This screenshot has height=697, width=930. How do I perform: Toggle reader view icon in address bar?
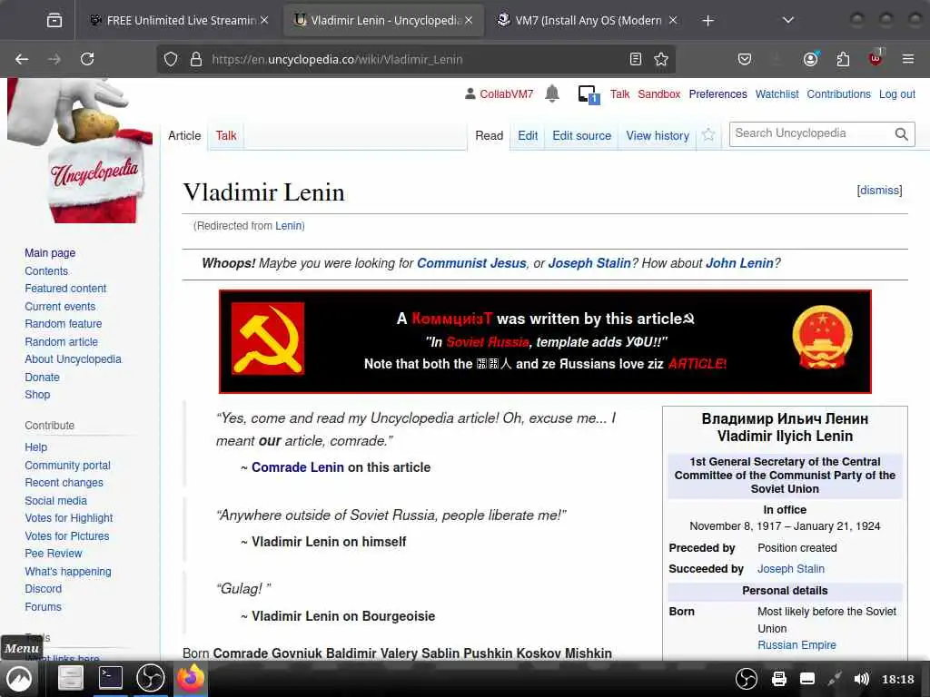point(635,59)
